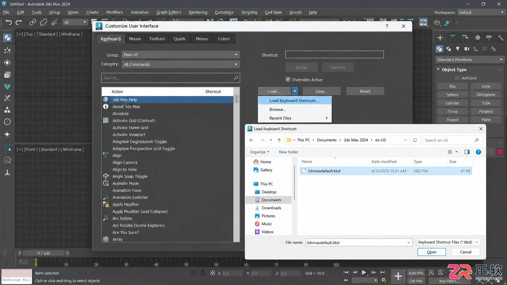Switch to the Quads tab
507x285 pixels.
coord(180,39)
